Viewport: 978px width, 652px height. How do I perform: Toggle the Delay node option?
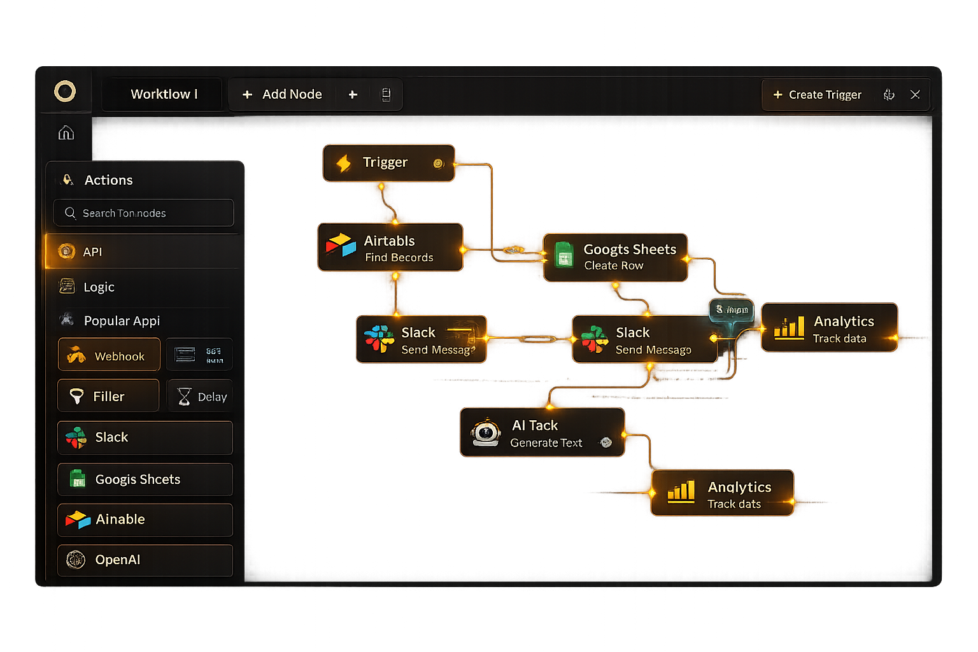pos(199,395)
